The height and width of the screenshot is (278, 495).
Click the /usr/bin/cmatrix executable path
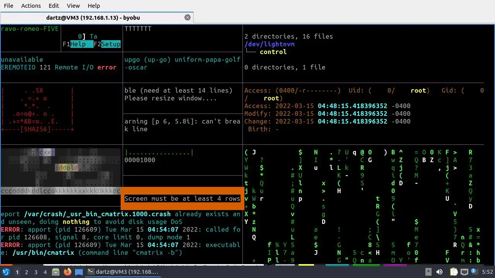pyautogui.click(x=43, y=253)
